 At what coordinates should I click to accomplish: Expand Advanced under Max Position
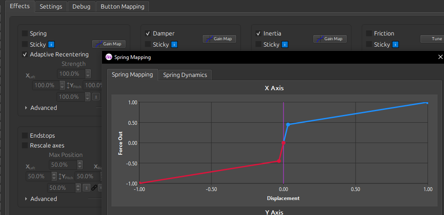click(26, 199)
